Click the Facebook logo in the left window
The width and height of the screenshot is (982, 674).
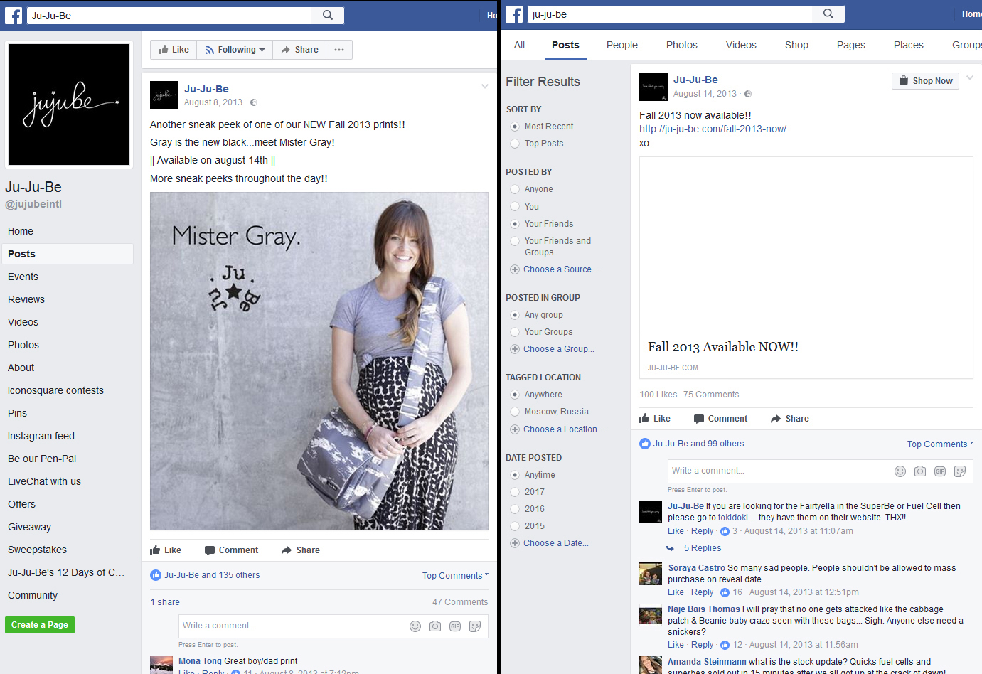(x=14, y=15)
